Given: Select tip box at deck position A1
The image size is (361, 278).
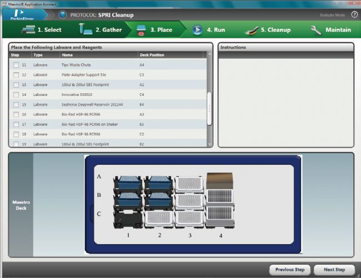Looking at the screenshot, I should [x=128, y=184].
